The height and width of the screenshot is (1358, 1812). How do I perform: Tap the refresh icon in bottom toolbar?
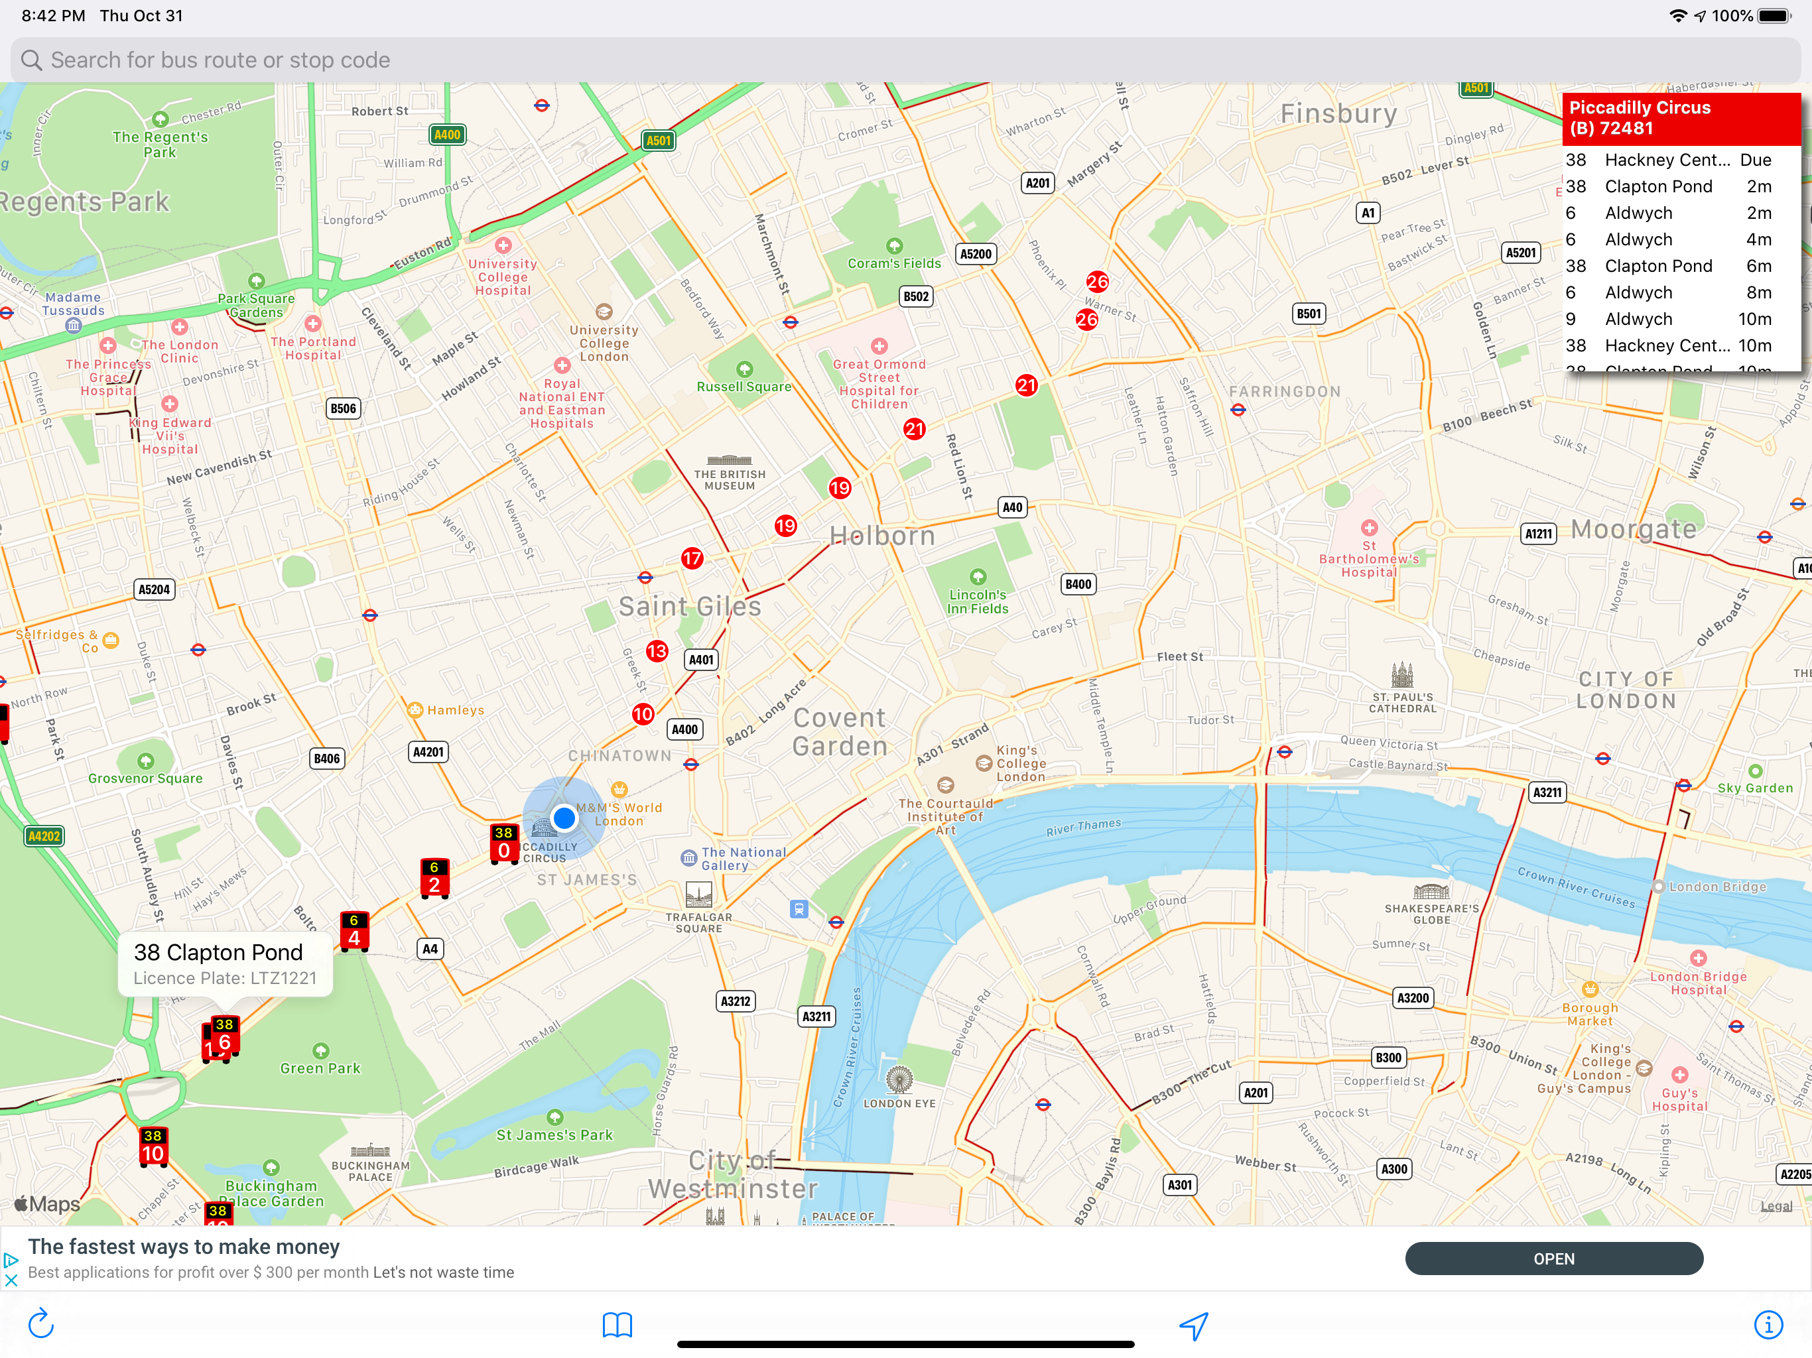41,1324
